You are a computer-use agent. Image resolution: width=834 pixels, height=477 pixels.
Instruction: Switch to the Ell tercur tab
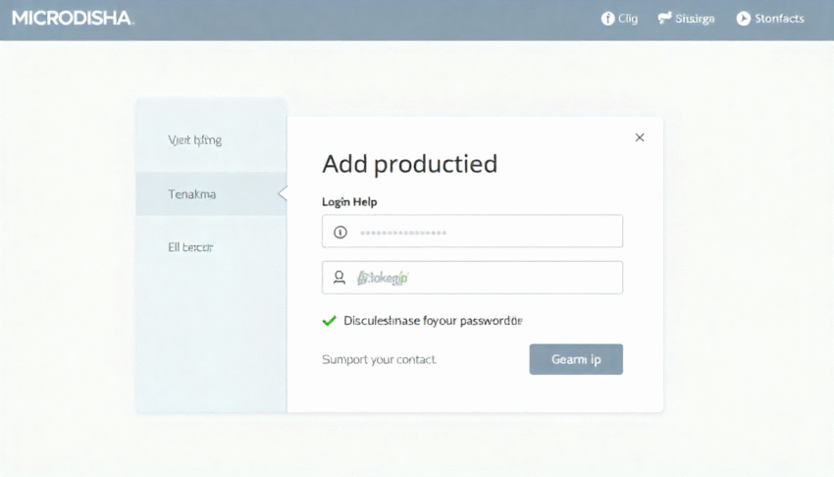191,247
